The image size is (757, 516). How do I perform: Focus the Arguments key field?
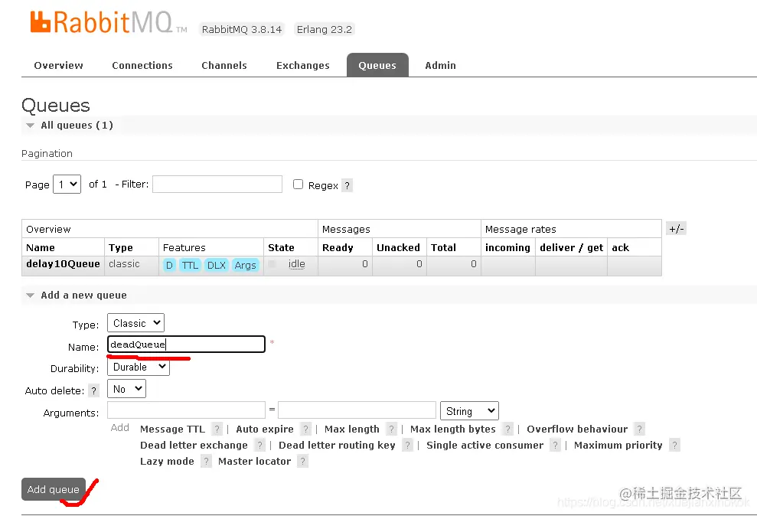pyautogui.click(x=186, y=410)
